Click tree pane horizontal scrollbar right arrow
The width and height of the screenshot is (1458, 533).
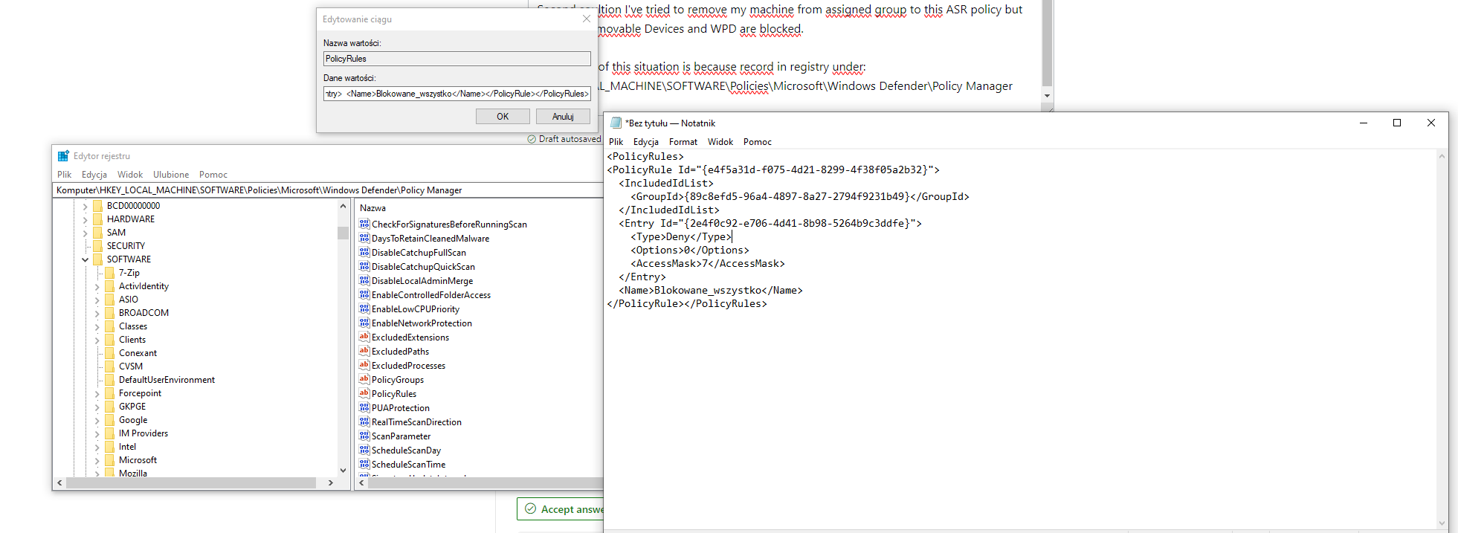pos(331,483)
